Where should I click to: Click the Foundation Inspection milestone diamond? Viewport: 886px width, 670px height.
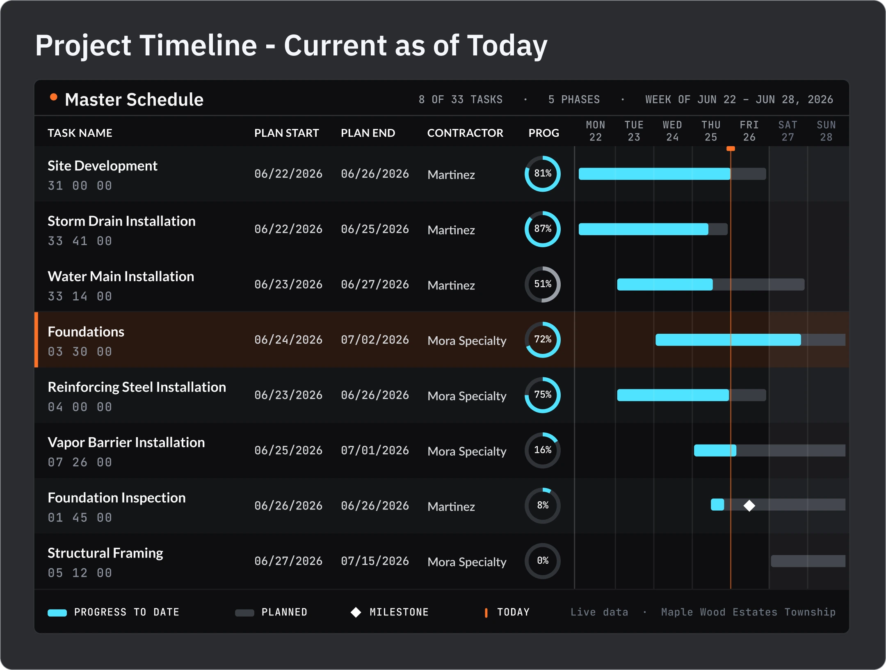749,505
